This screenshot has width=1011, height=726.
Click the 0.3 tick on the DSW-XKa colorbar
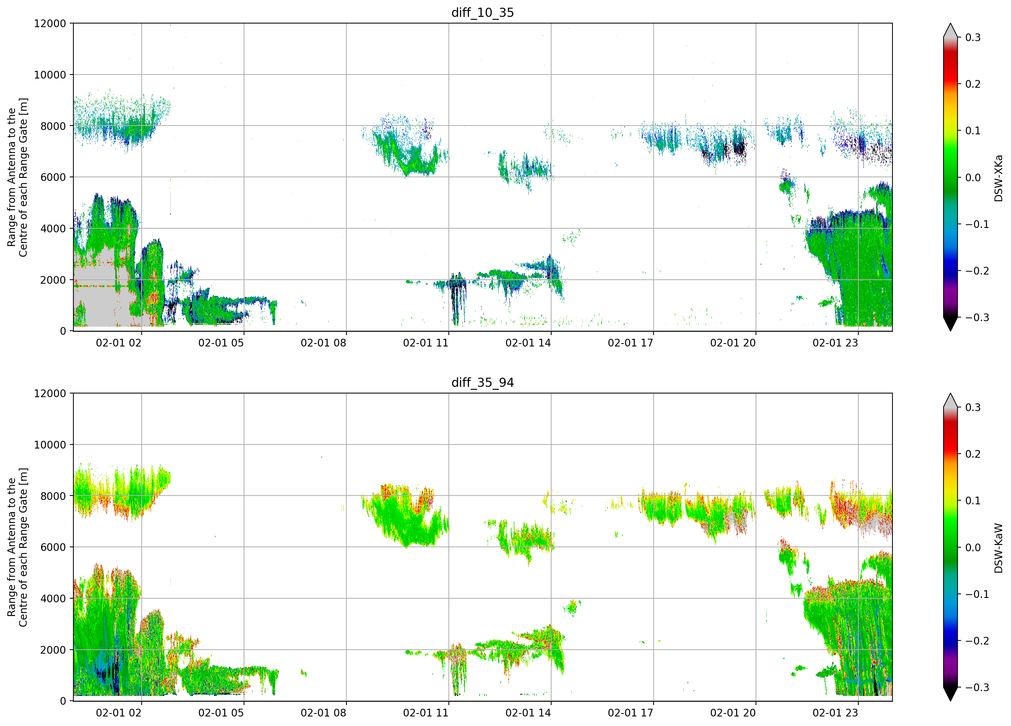973,37
